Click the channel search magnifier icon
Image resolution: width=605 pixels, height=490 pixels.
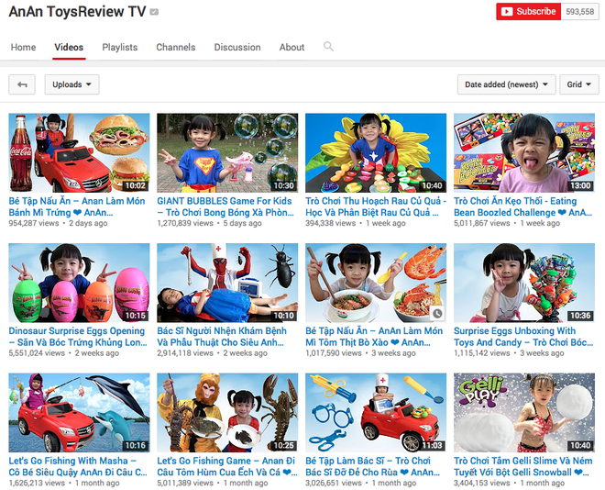(x=328, y=47)
